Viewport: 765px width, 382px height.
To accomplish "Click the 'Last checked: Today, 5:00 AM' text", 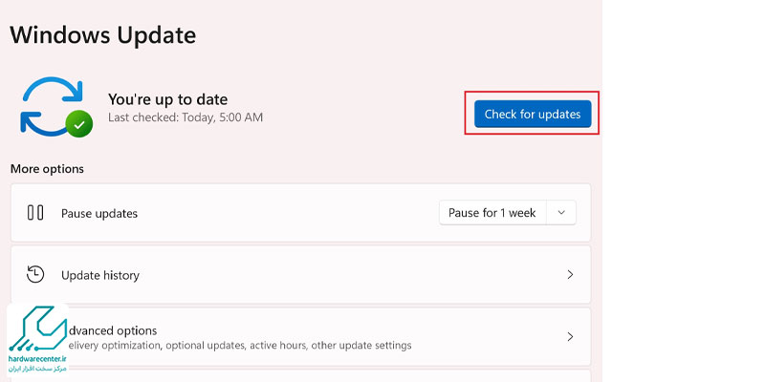I will point(186,117).
